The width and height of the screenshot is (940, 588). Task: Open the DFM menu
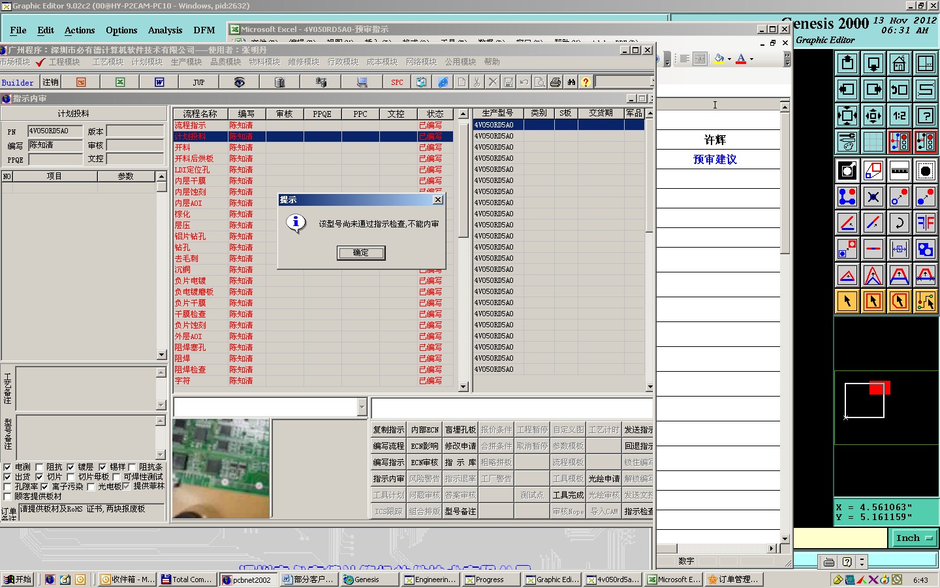click(x=204, y=30)
